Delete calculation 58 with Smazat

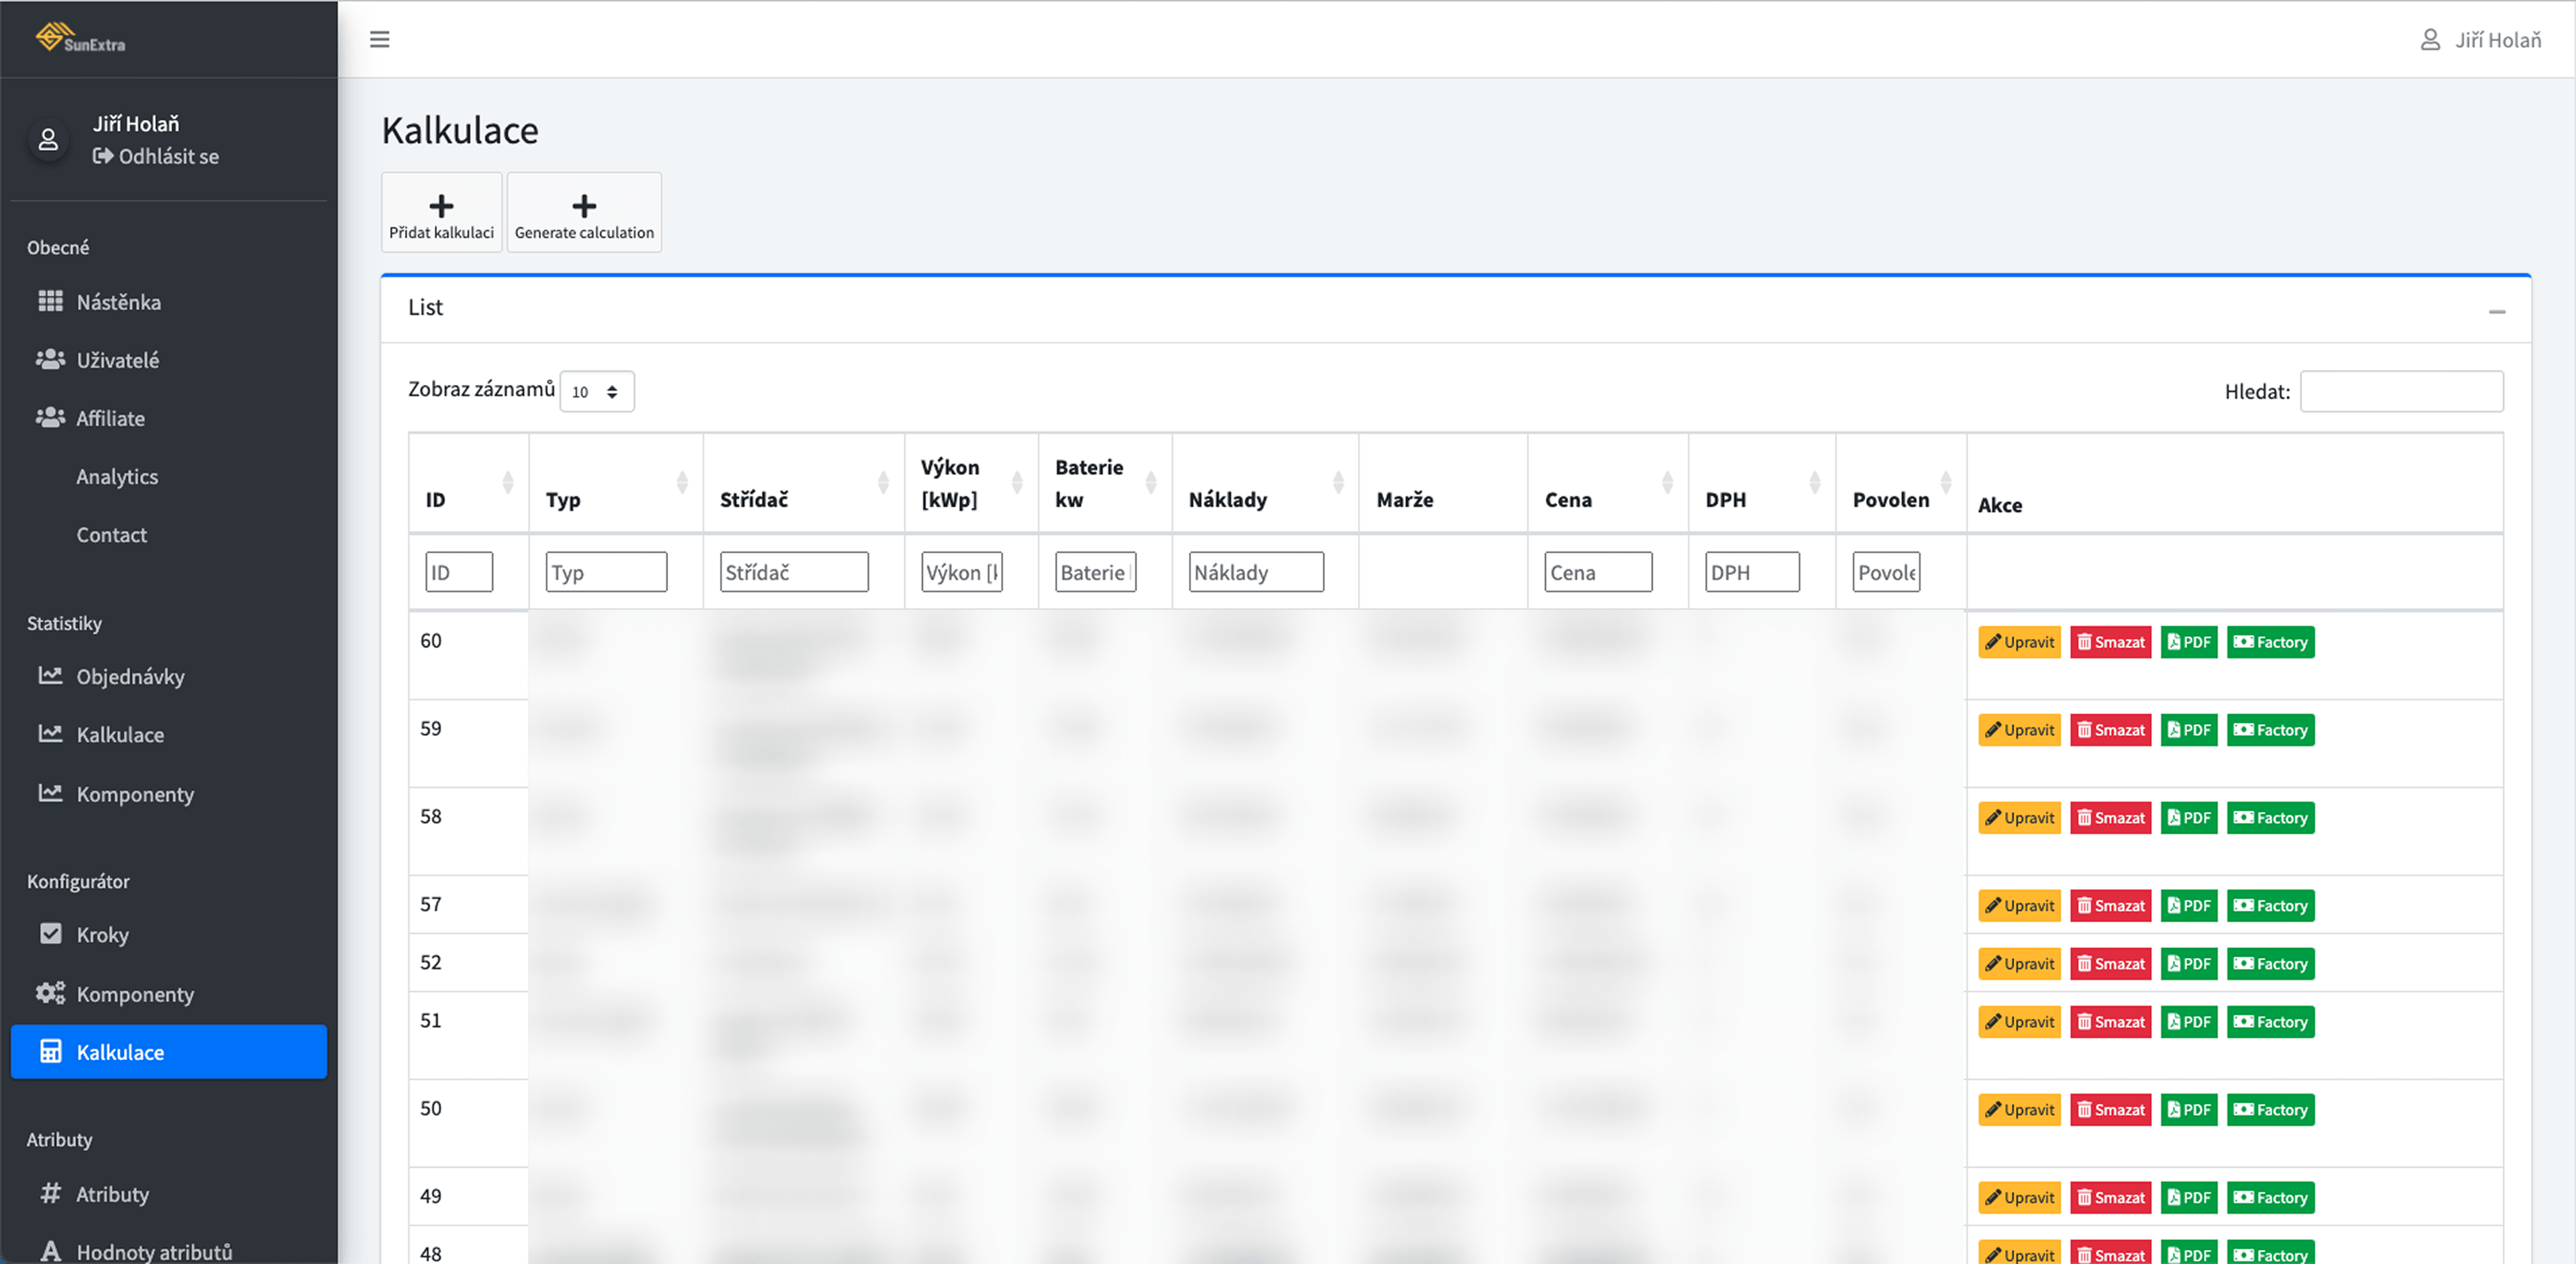pos(2110,818)
